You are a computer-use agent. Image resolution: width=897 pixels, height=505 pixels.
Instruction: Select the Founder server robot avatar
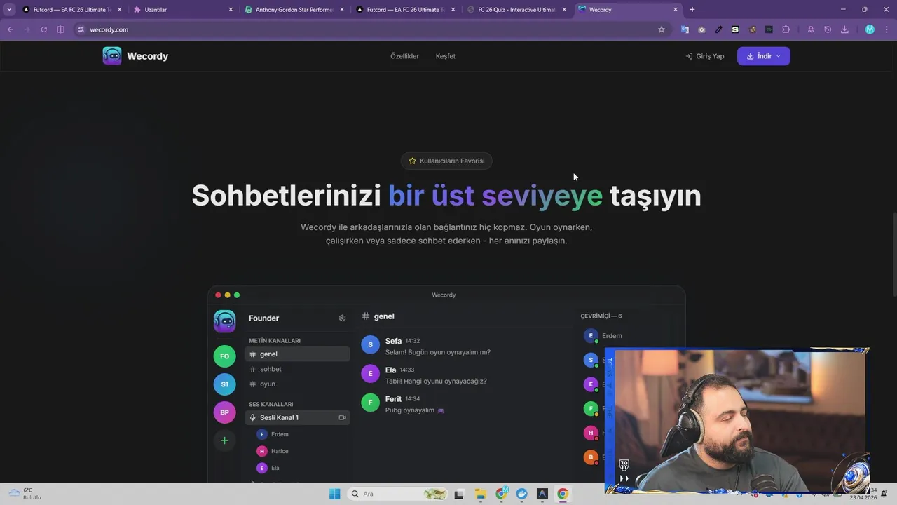224,321
